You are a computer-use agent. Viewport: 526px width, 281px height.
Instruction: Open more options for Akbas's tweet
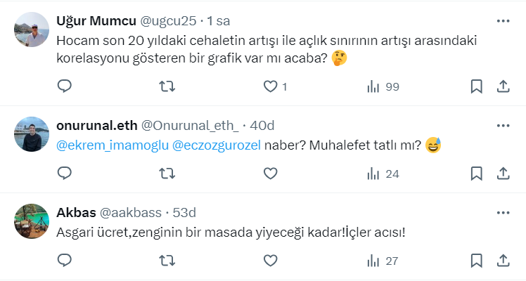tap(502, 211)
